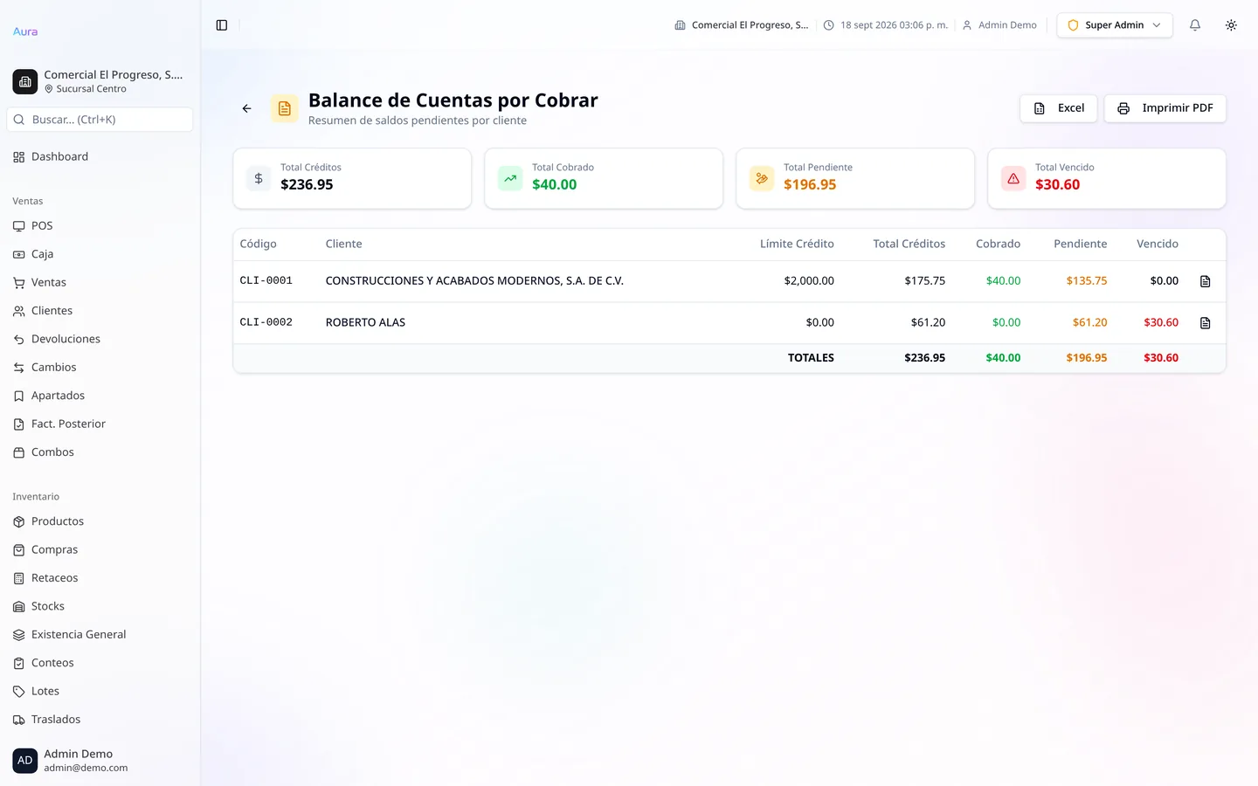
Task: Toggle the sidebar collapse icon
Action: point(222,25)
